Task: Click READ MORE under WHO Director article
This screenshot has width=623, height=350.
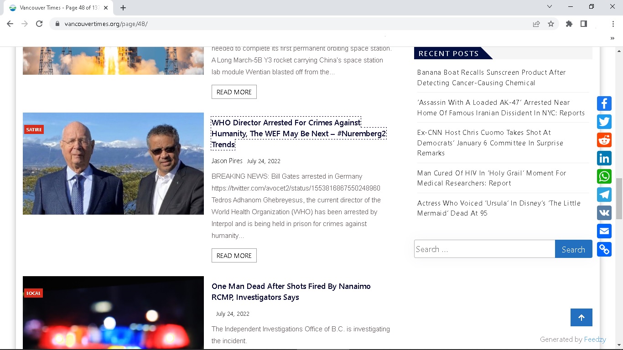Action: [x=234, y=256]
